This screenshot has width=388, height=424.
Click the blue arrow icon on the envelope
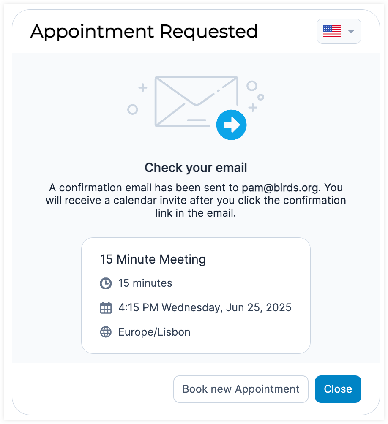(231, 125)
